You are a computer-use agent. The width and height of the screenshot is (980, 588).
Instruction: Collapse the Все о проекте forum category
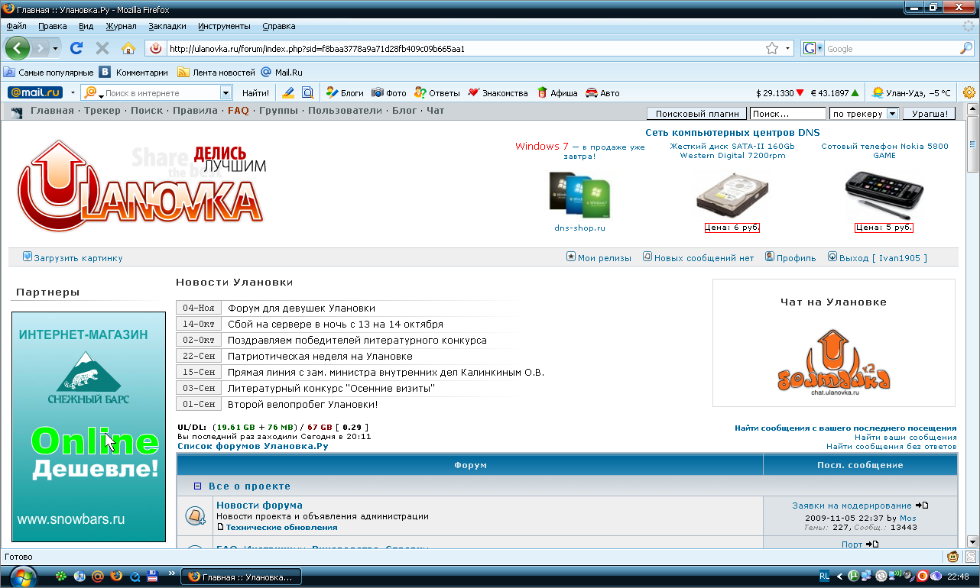point(198,486)
